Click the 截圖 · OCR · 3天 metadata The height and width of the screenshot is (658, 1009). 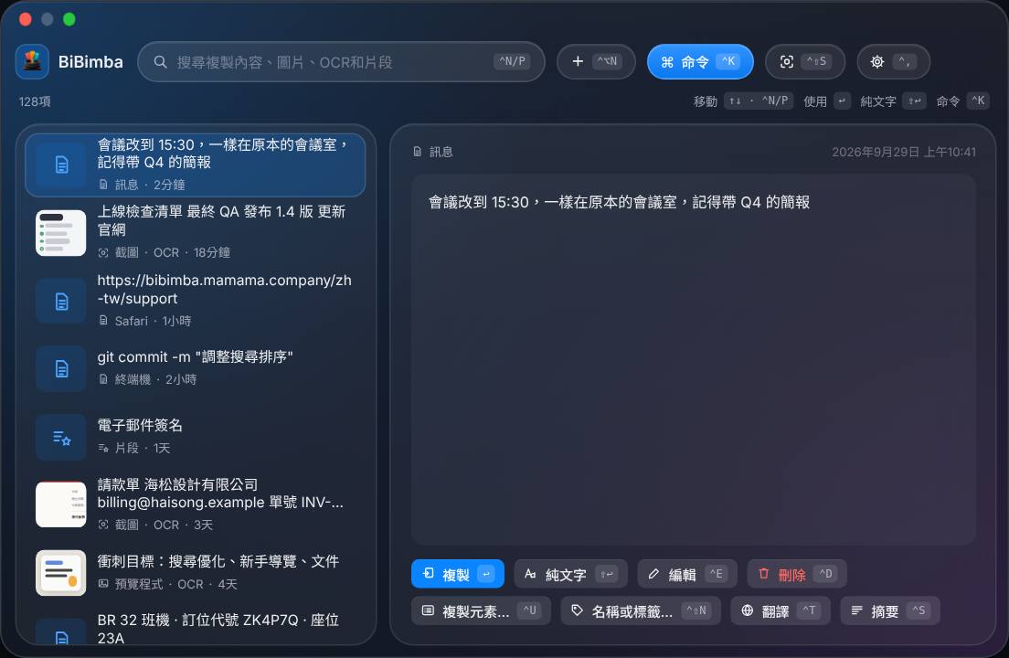(155, 525)
